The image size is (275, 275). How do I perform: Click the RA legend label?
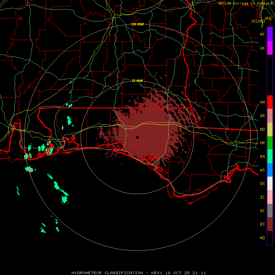pyautogui.click(x=262, y=157)
